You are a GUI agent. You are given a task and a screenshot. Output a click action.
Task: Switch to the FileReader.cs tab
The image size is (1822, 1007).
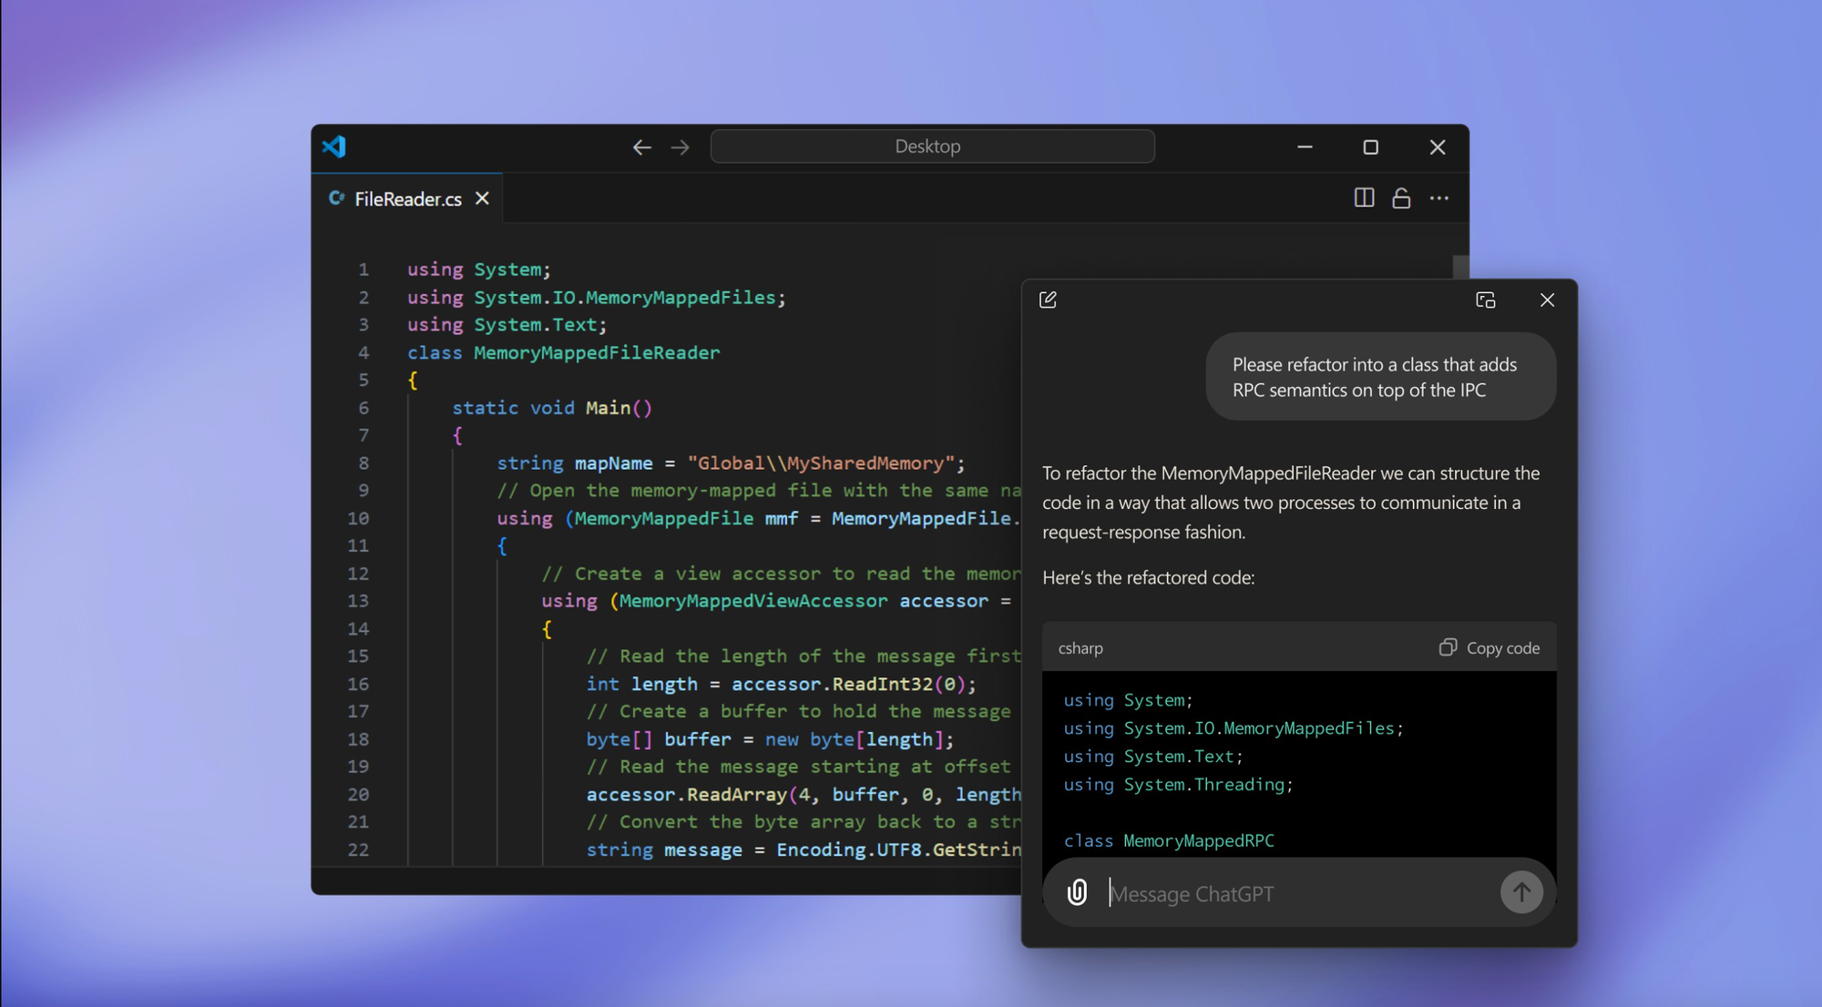click(x=406, y=198)
